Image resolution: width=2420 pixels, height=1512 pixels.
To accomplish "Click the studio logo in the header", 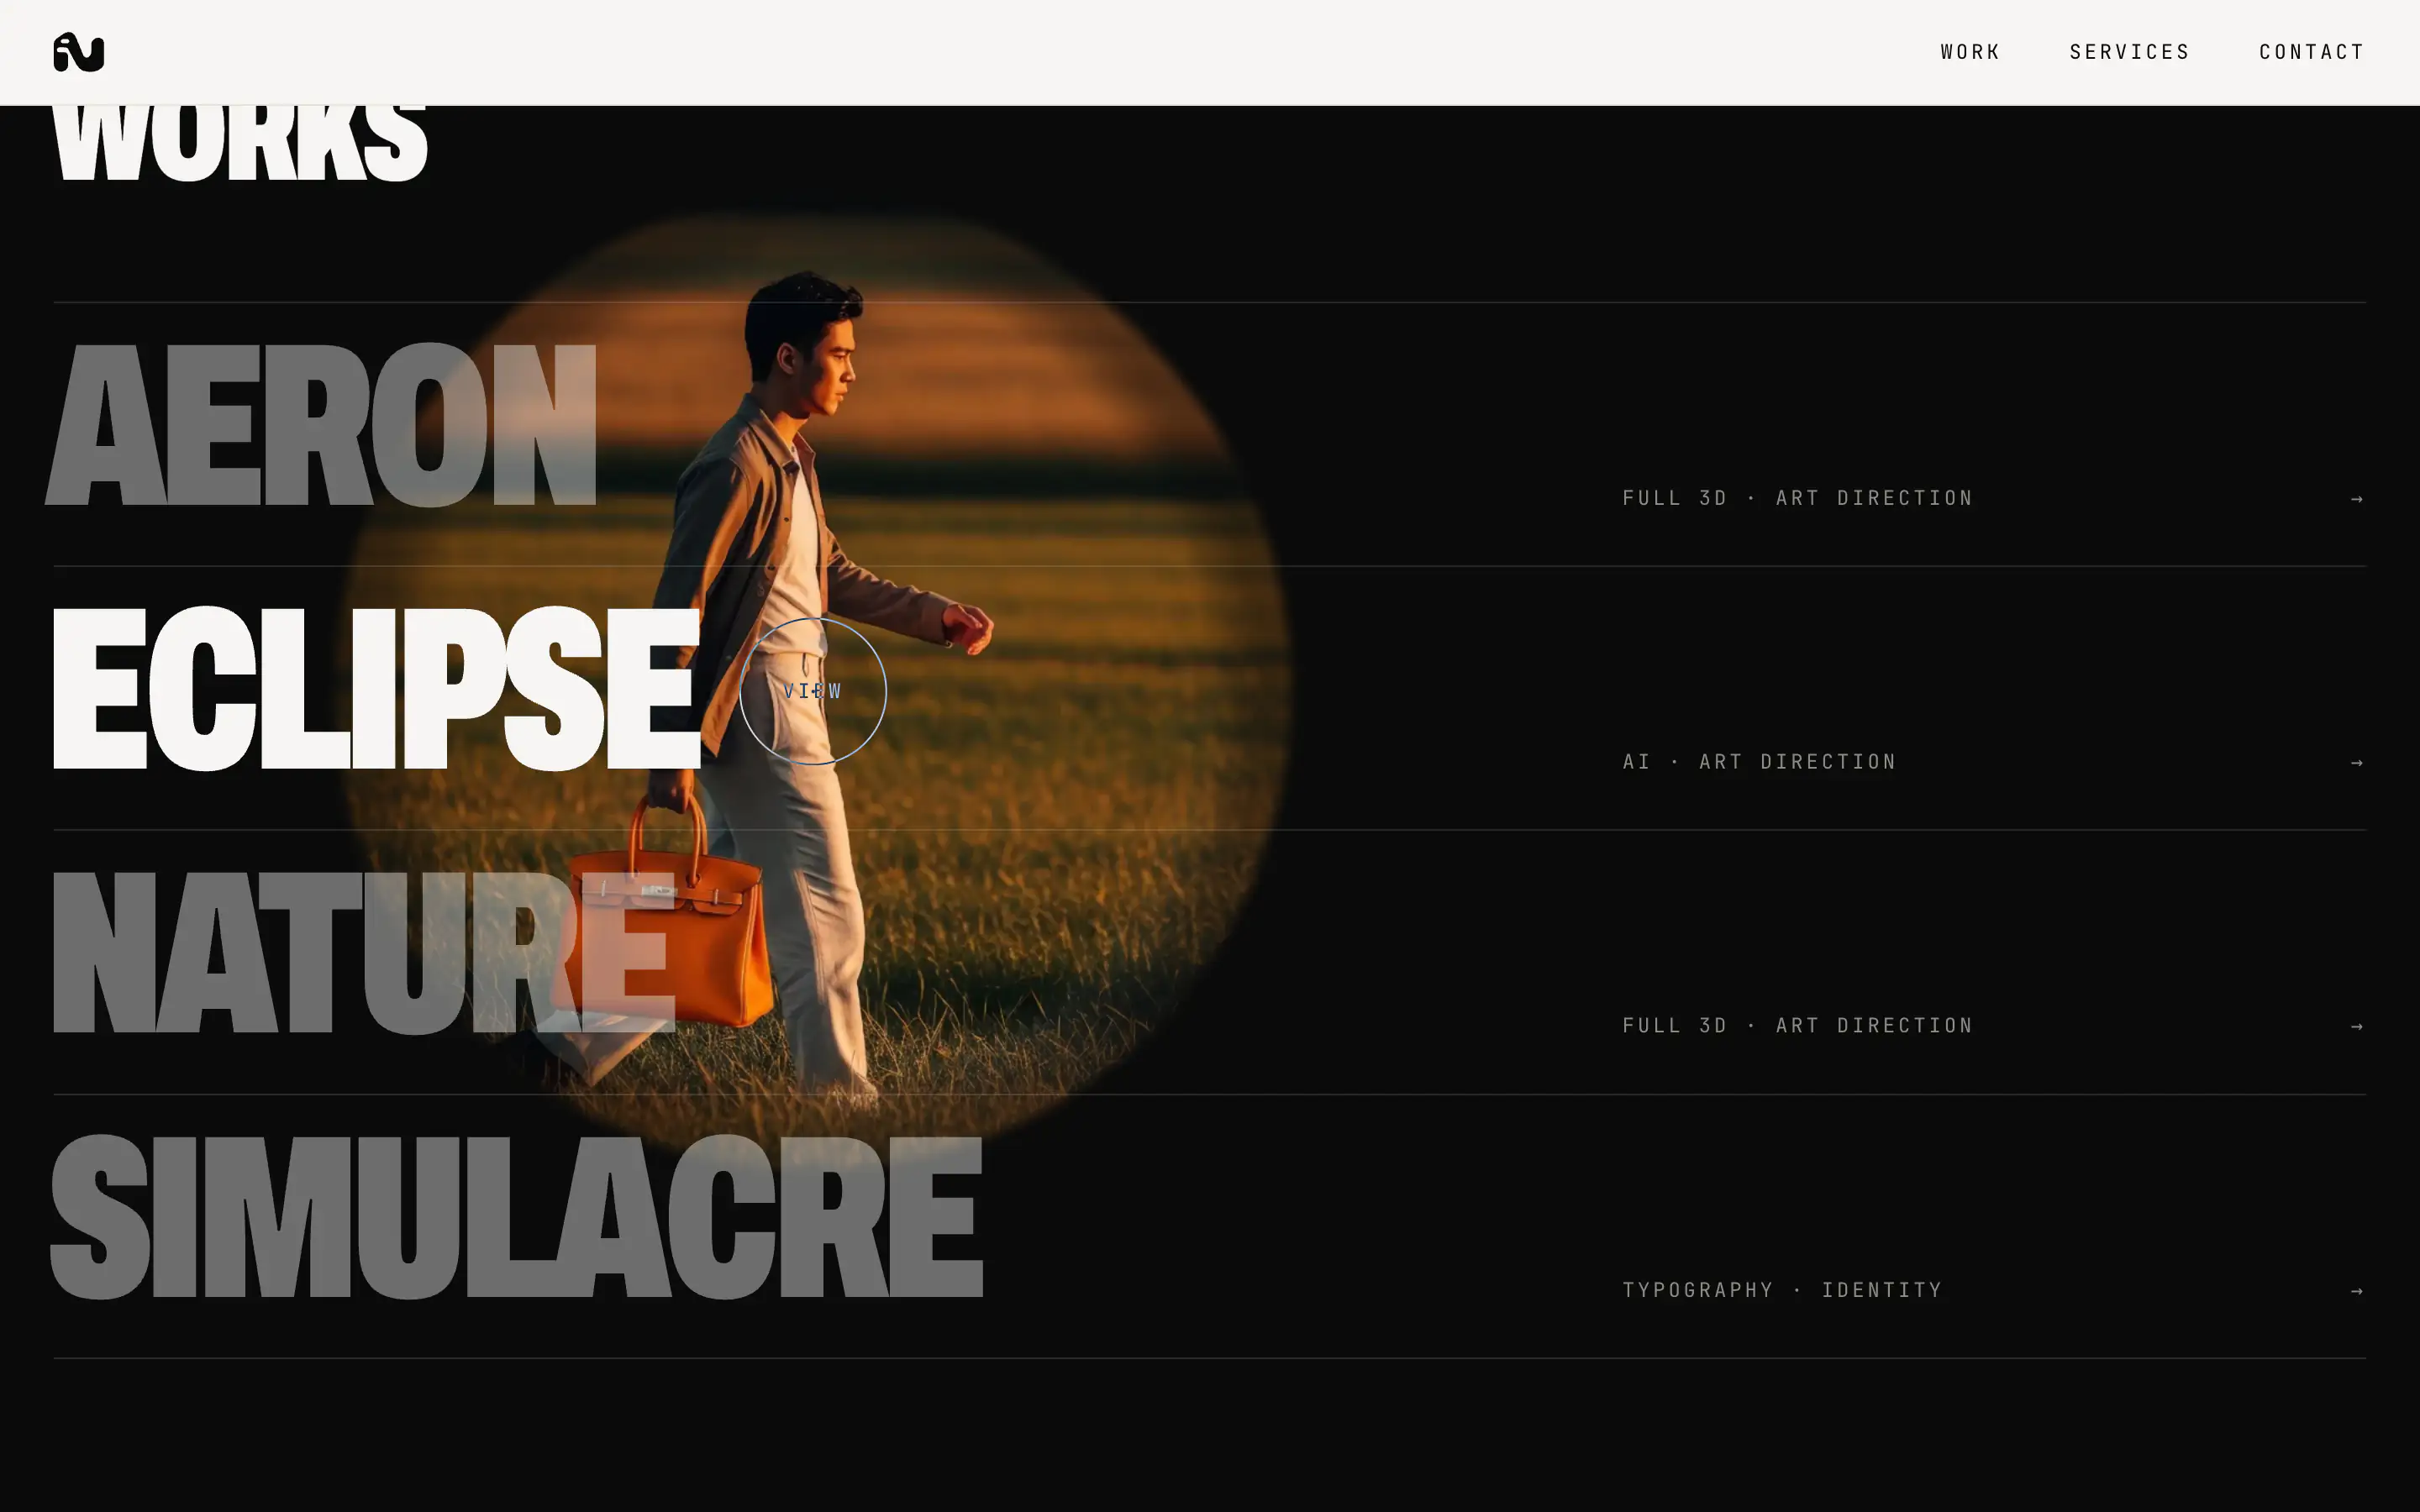I will point(79,52).
